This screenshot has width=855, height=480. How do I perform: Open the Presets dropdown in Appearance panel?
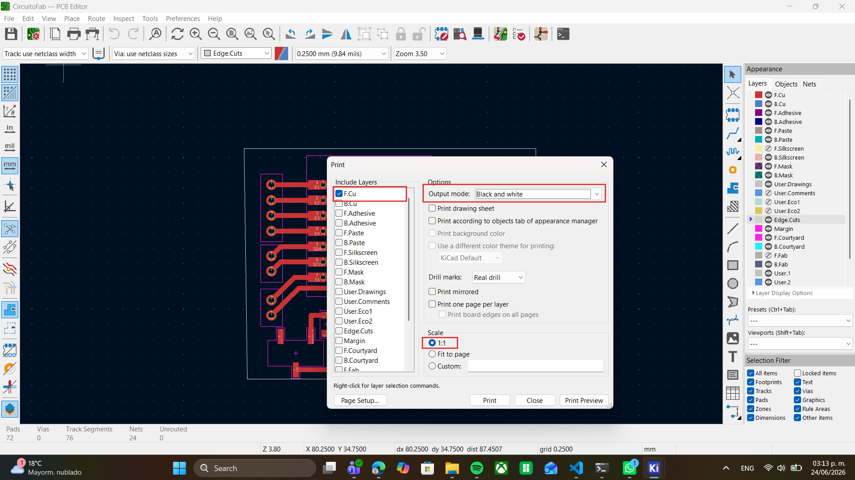coord(800,320)
